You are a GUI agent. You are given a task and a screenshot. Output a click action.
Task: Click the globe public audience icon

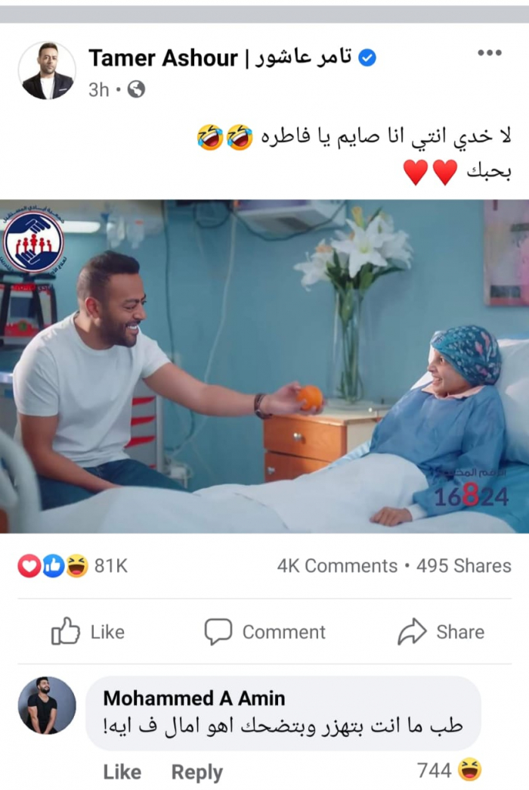pos(136,90)
